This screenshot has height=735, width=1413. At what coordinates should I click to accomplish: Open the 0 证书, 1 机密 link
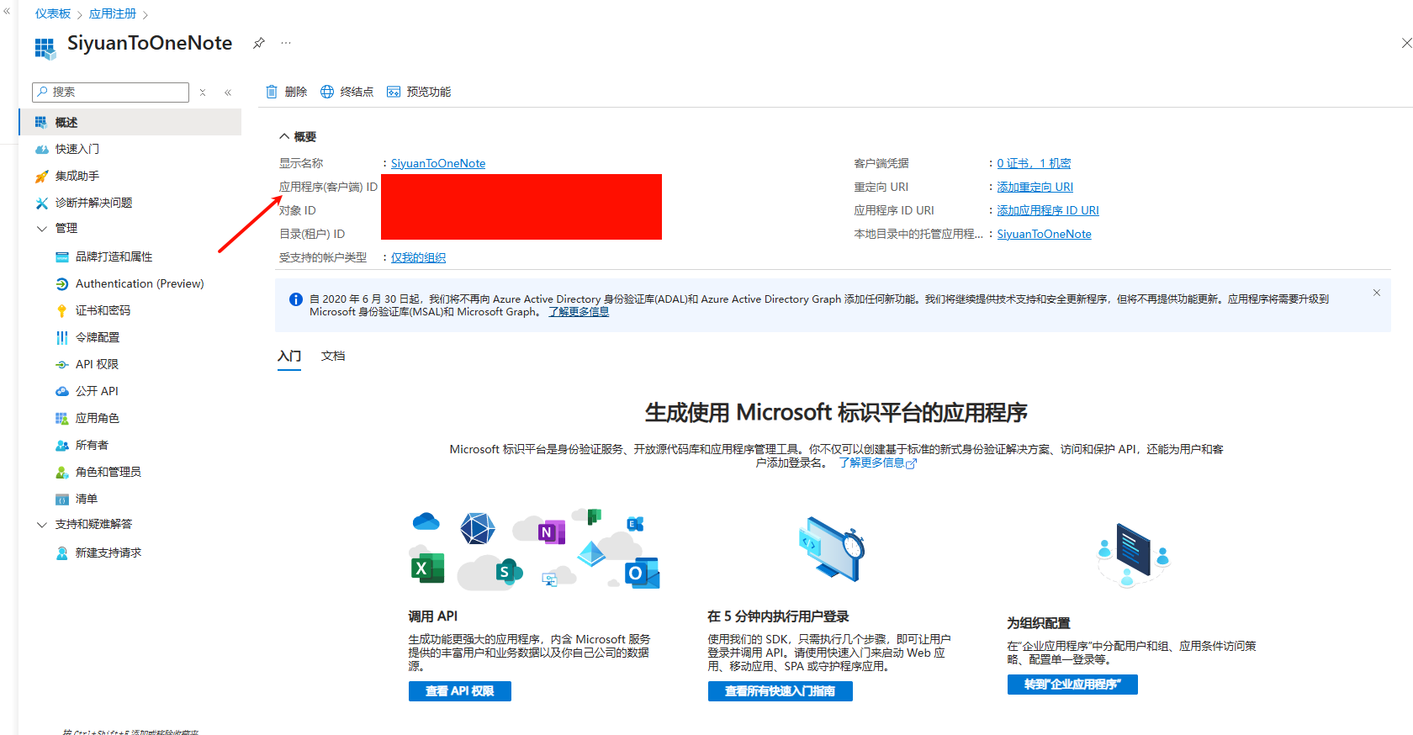[x=1034, y=163]
